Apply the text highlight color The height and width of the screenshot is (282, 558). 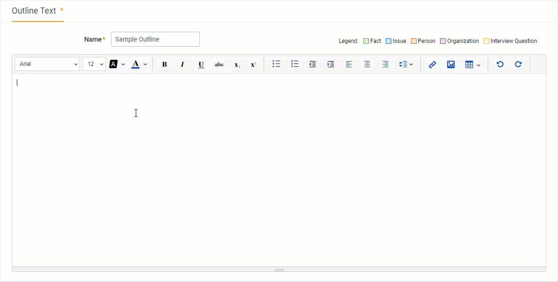coord(113,64)
